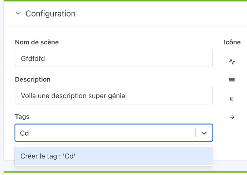Choose the justified horizontal lines icon
Screen dimensions: 247x175
click(232, 80)
